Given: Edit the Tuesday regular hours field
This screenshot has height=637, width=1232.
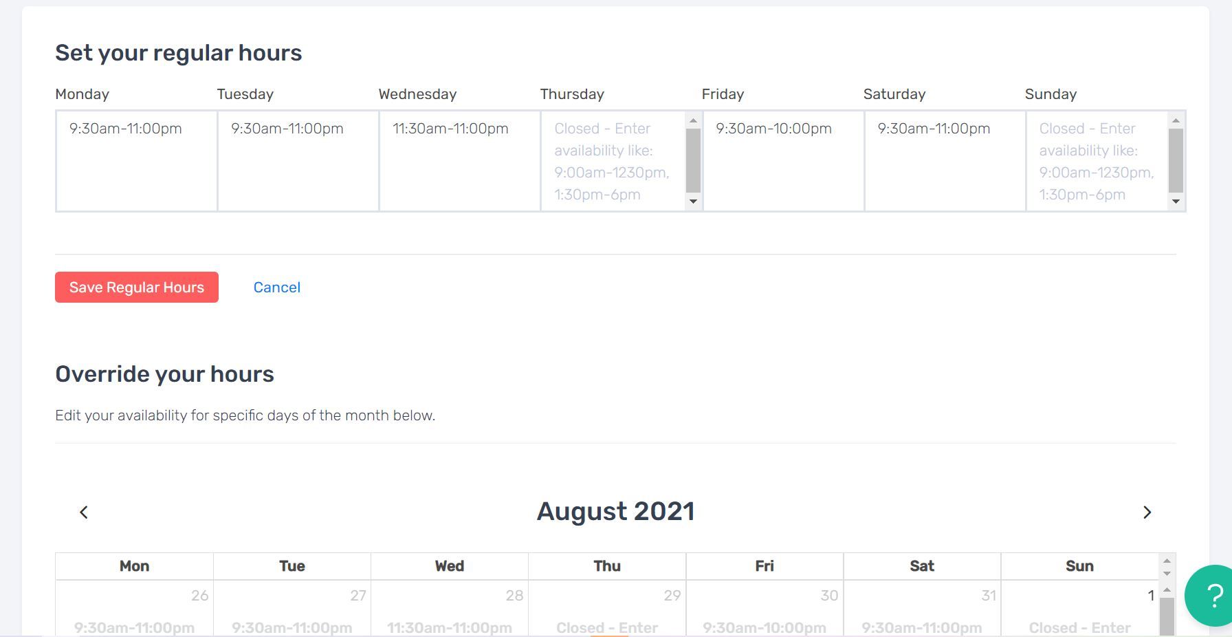Looking at the screenshot, I should (298, 161).
